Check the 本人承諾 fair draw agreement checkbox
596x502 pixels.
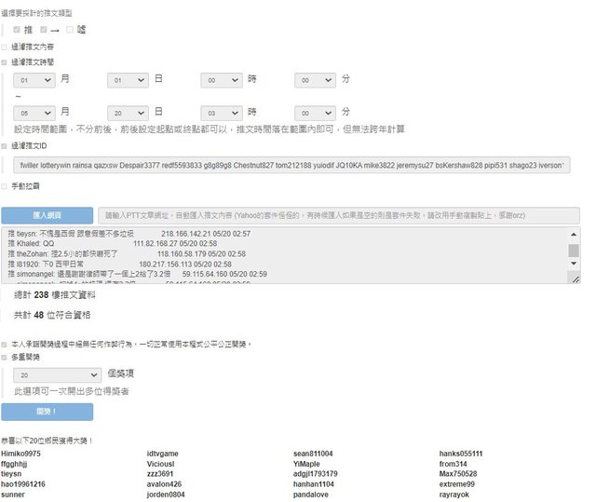click(5, 344)
